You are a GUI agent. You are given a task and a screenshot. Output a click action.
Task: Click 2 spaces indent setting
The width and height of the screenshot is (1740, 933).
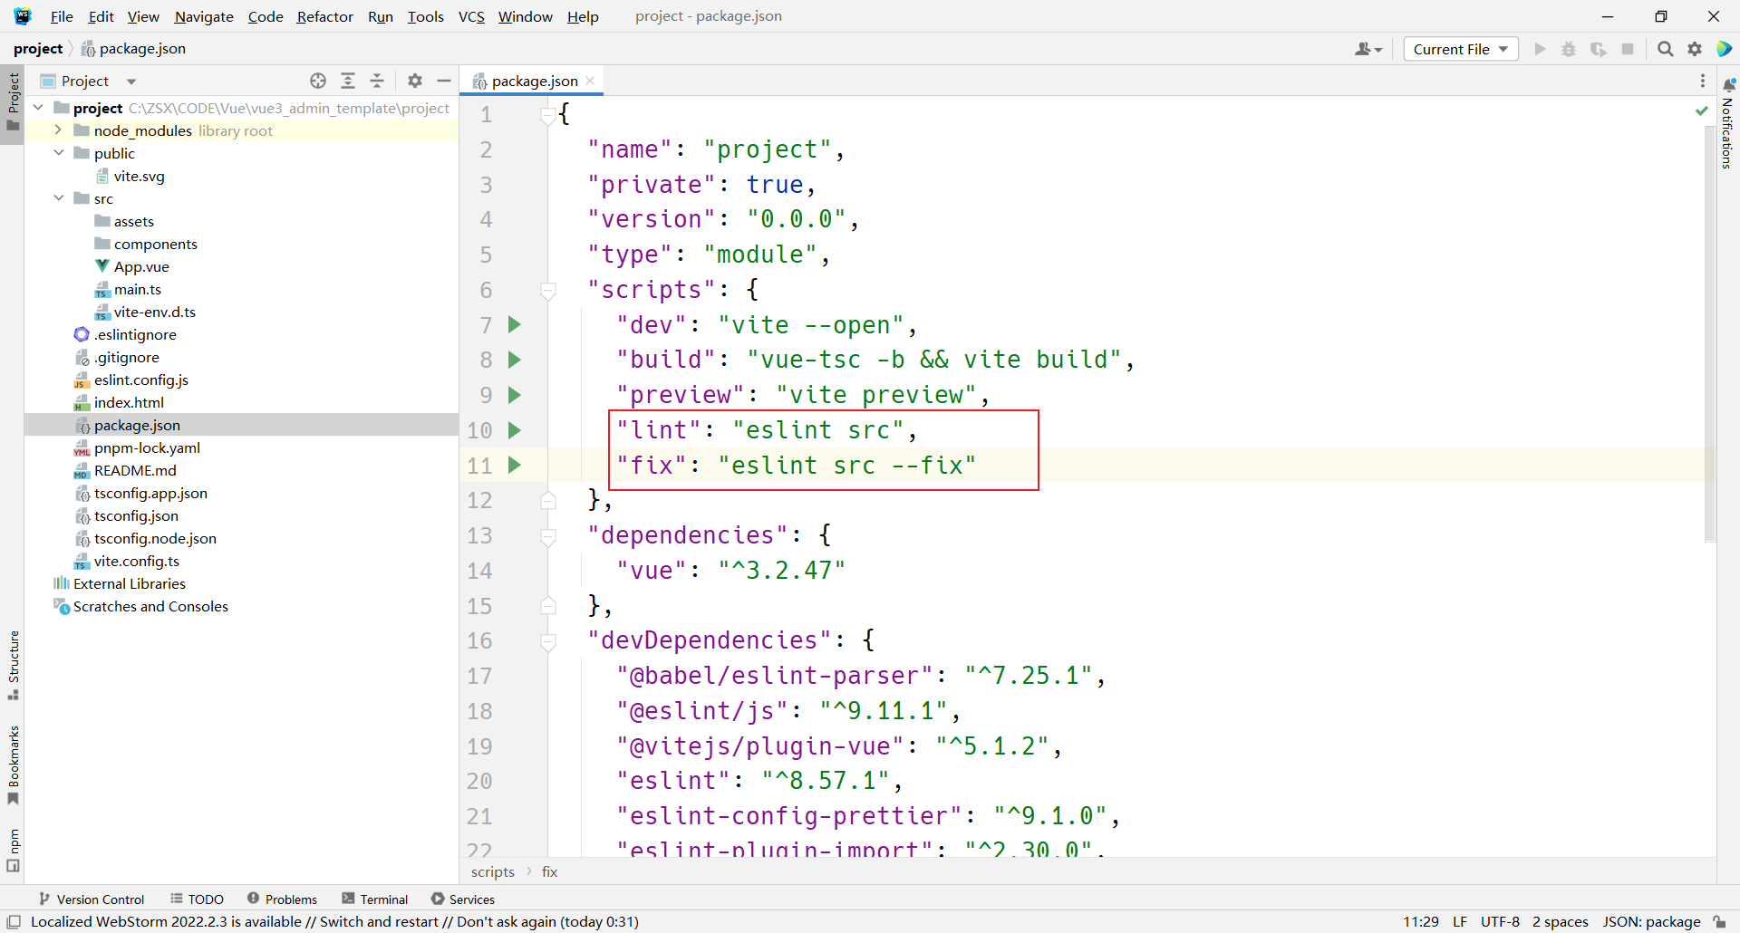(1560, 921)
